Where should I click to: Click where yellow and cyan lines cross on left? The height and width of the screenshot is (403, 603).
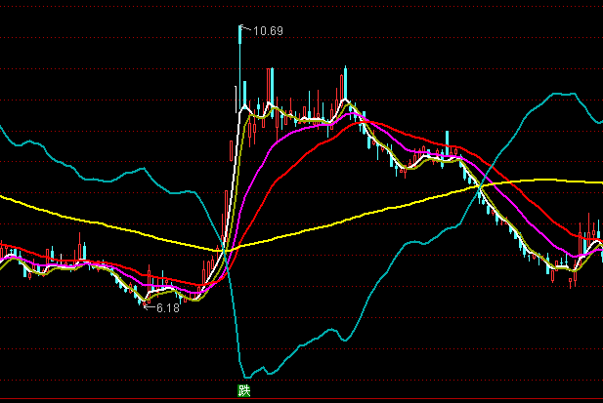[x=221, y=249]
